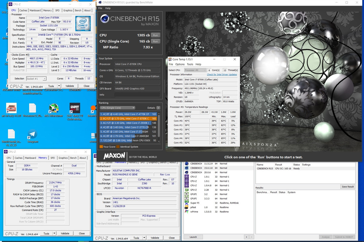Select the CINEBENCH 11.5.2.9 icon in BenchMate
The height and width of the screenshot is (242, 364).
[x=187, y=164]
